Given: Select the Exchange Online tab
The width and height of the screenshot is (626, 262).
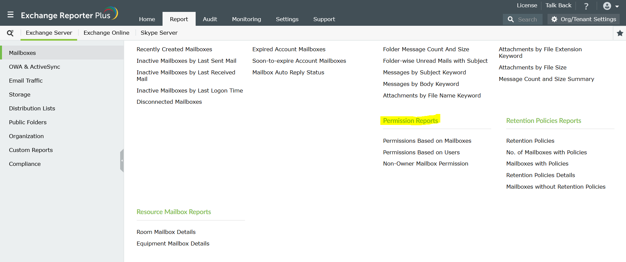Looking at the screenshot, I should point(106,33).
